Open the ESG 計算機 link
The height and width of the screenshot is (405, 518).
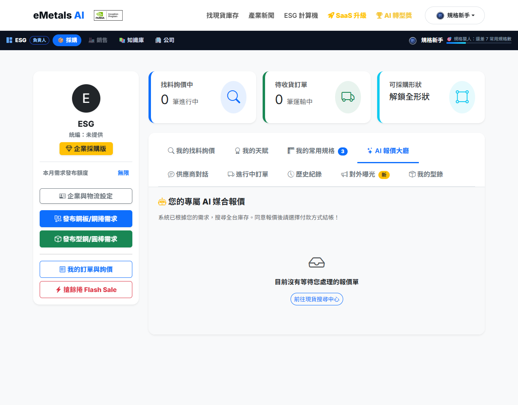(301, 15)
